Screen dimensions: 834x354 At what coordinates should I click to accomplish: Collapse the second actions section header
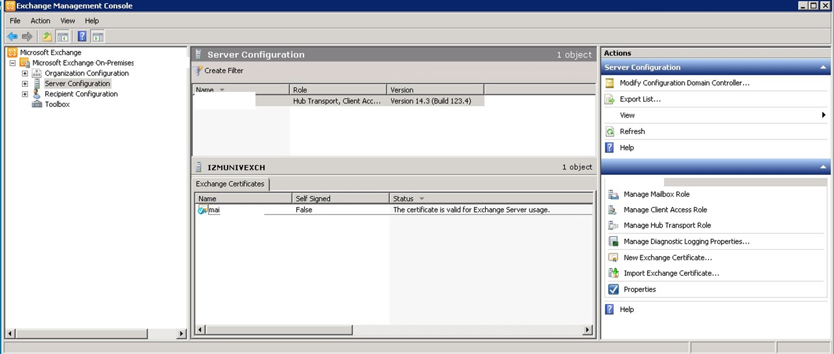click(823, 167)
